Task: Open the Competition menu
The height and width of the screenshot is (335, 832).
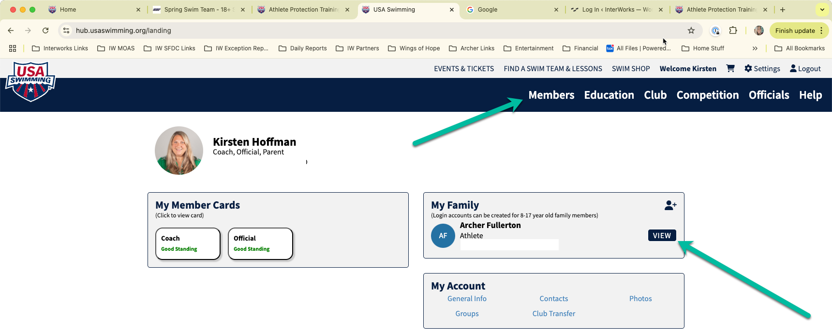Action: coord(708,95)
